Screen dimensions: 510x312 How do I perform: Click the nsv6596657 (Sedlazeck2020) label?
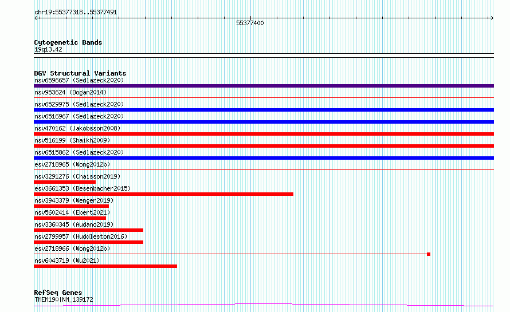(79, 80)
